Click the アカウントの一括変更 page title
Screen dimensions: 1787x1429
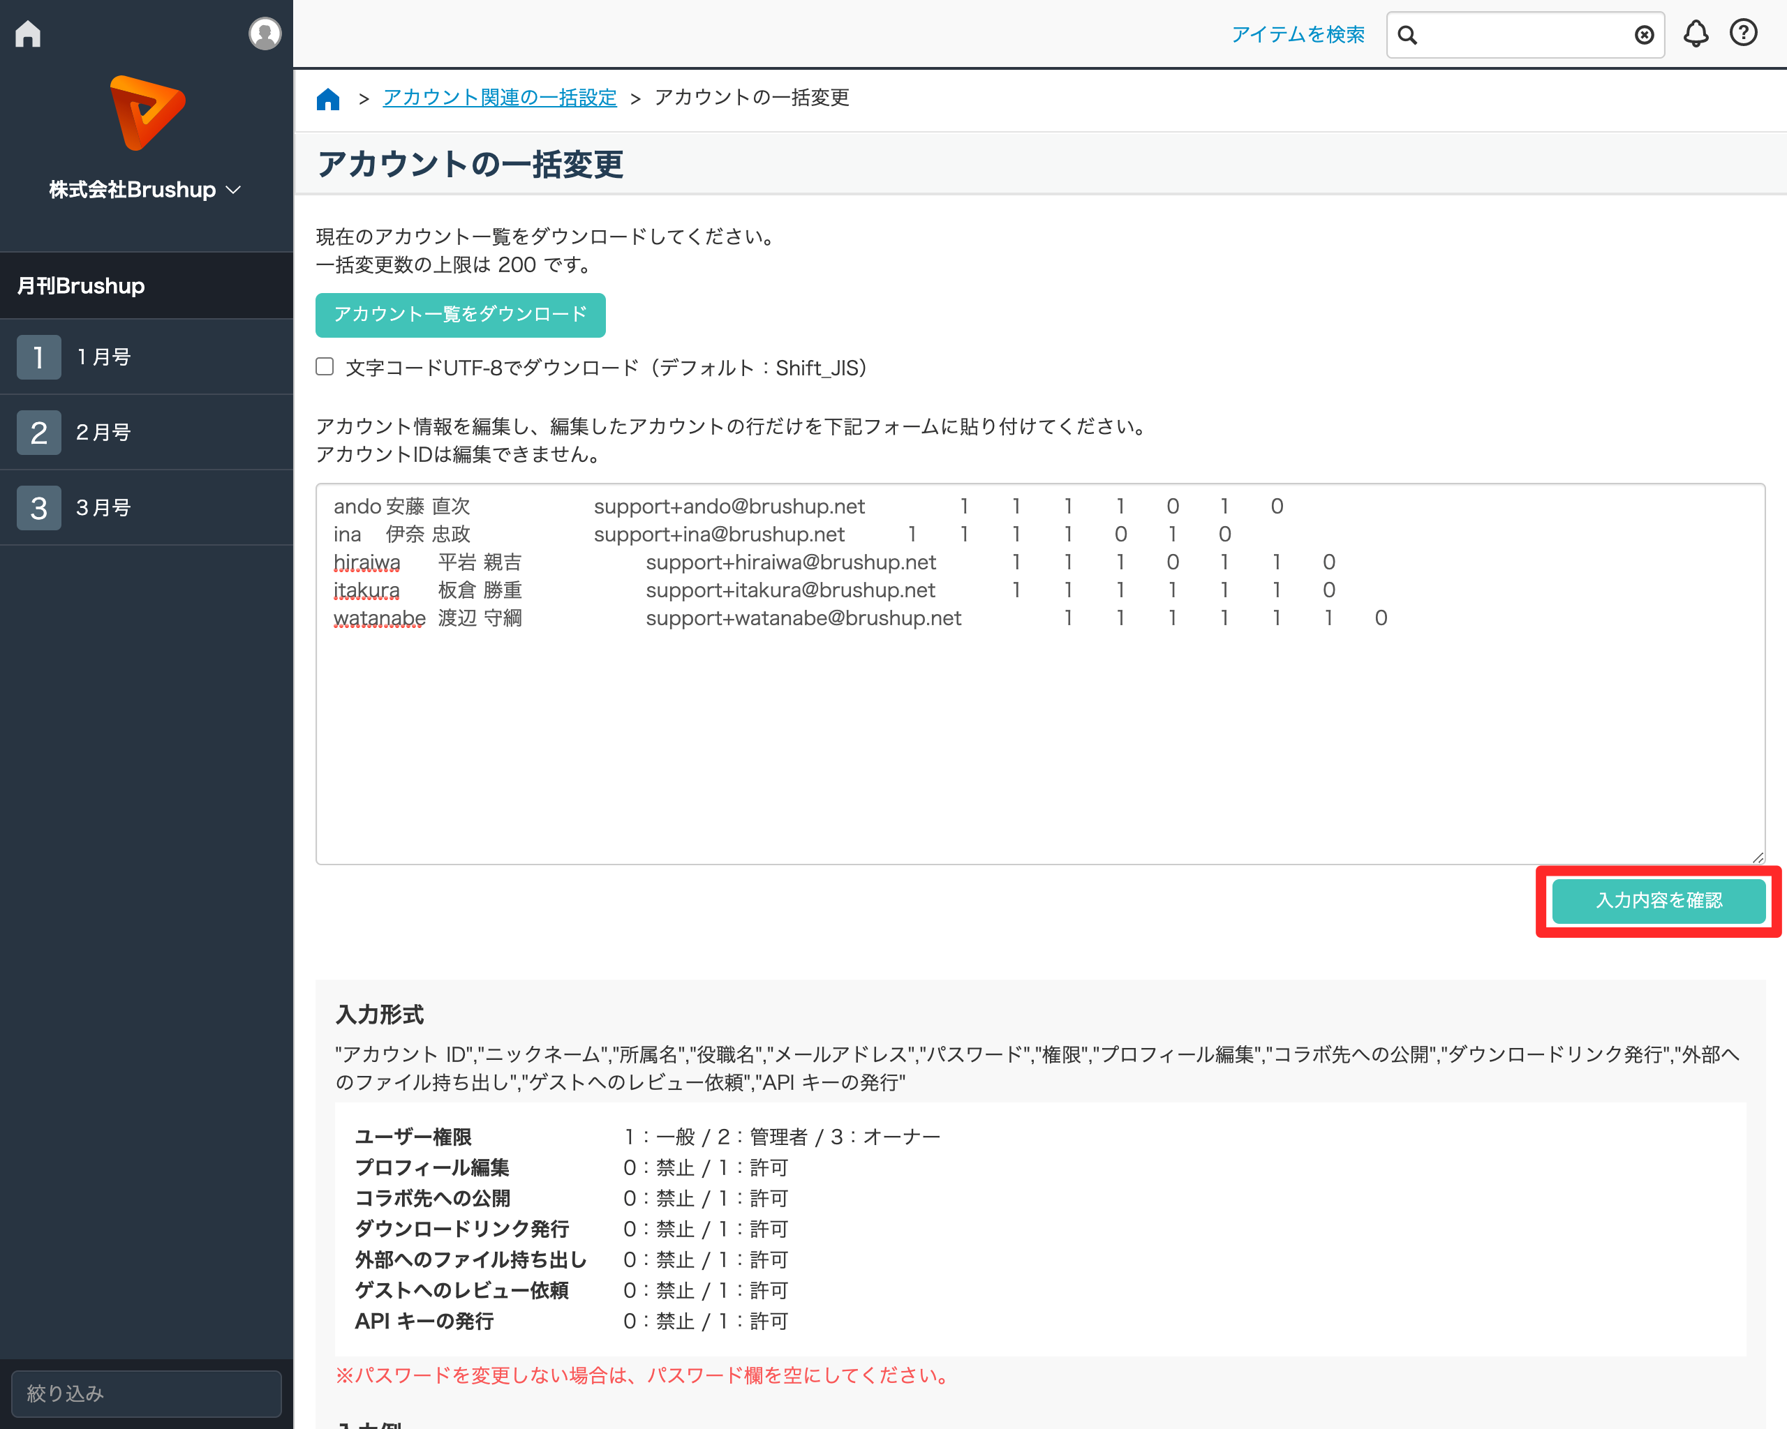click(470, 164)
